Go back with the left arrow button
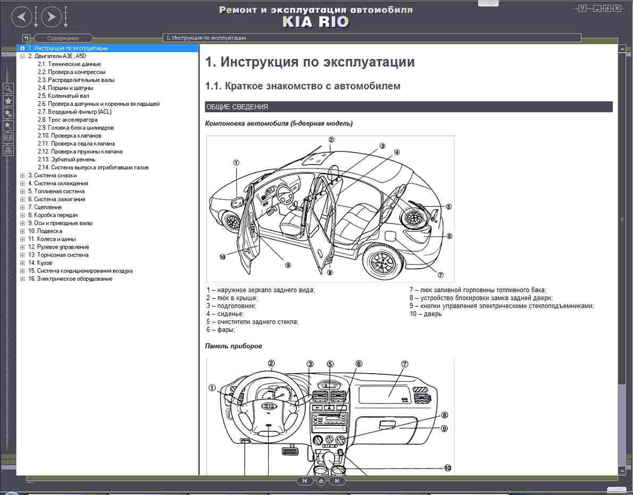The image size is (633, 495). click(x=21, y=17)
